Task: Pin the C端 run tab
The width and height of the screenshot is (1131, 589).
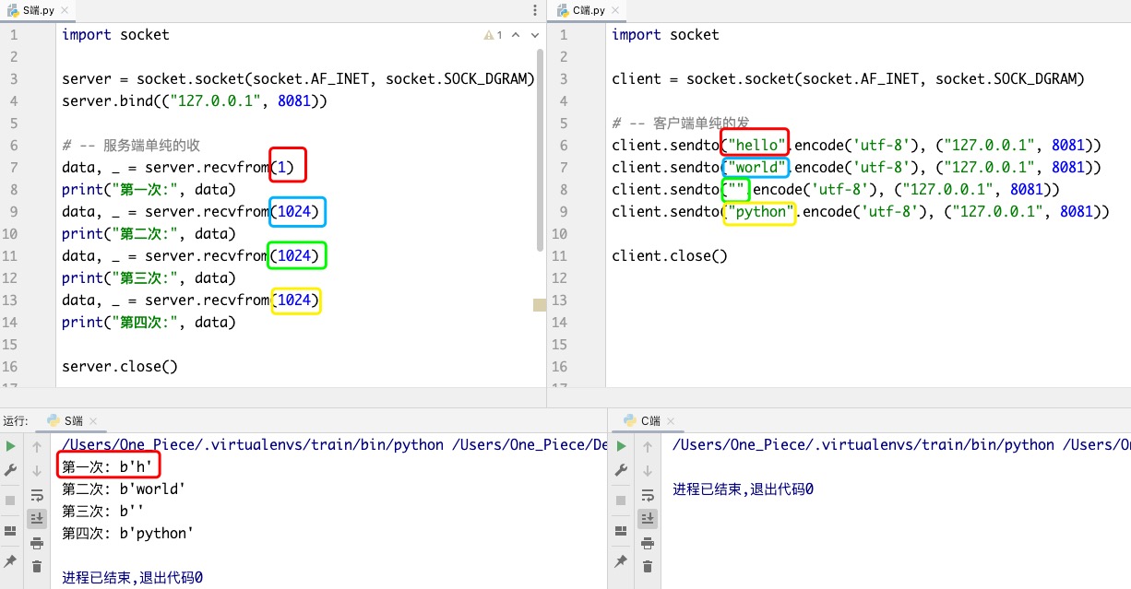Action: (x=621, y=560)
